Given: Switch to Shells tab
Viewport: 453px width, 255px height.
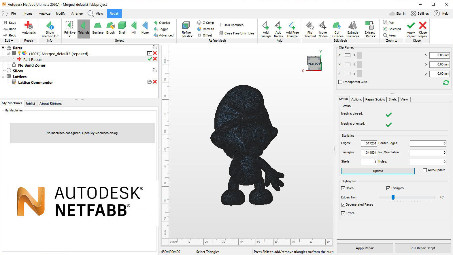Looking at the screenshot, I should [x=392, y=99].
